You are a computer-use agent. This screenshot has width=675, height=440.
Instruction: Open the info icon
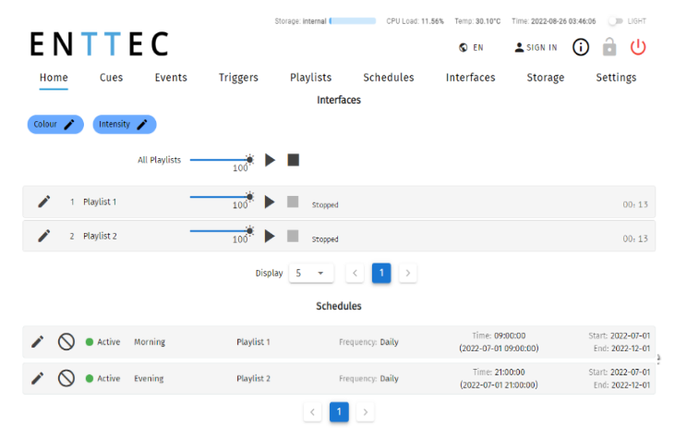point(580,47)
